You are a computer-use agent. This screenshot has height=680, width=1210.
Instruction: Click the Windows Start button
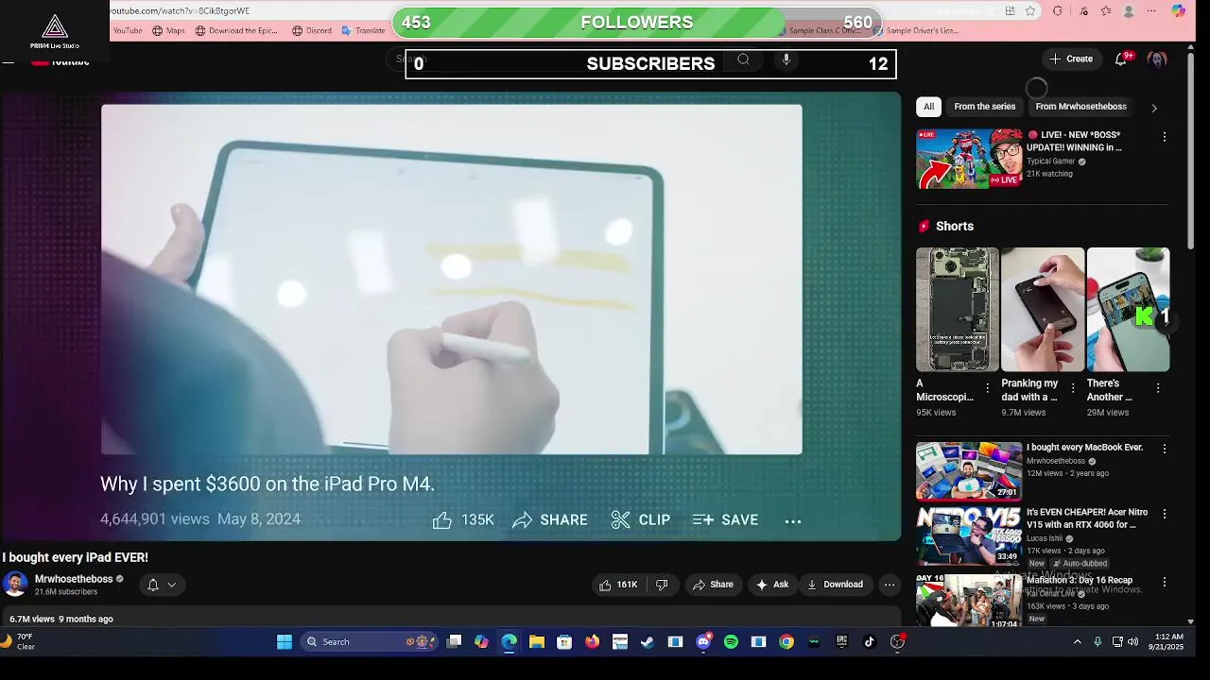pos(285,642)
